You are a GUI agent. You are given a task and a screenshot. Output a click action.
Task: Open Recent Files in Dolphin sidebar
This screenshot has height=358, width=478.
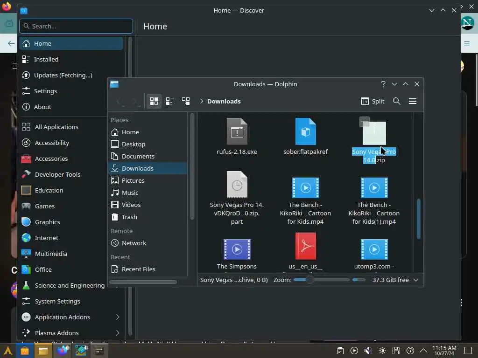(x=148, y=269)
